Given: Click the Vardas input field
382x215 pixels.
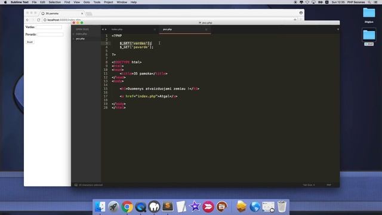Looking at the screenshot, I should (x=49, y=27).
